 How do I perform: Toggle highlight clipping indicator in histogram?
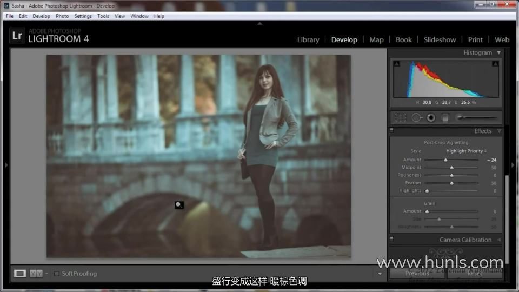coord(495,64)
